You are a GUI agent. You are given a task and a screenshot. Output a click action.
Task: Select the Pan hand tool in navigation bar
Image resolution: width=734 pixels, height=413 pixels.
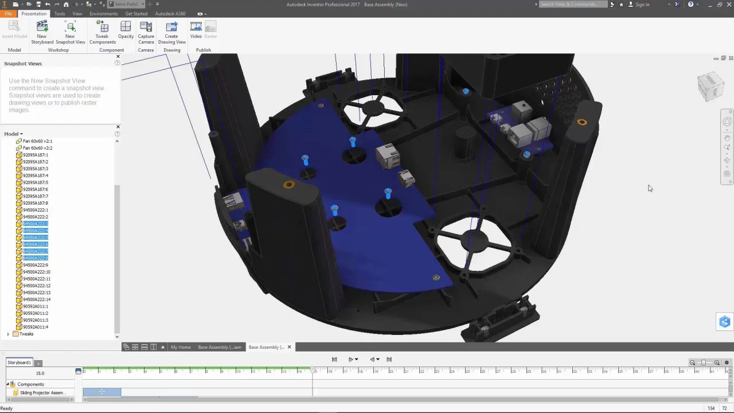pos(727,138)
